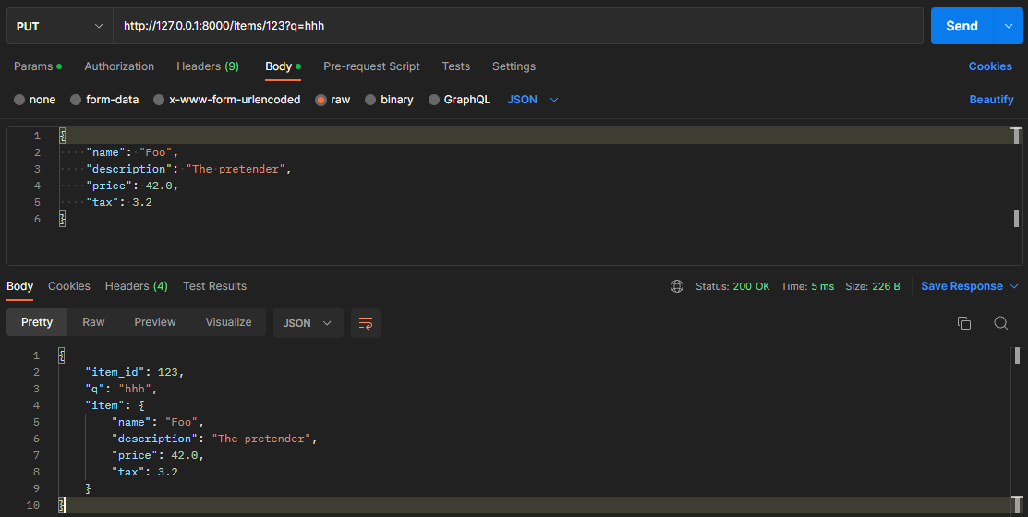Image resolution: width=1028 pixels, height=517 pixels.
Task: Open the response Headers (4) tab
Action: click(x=137, y=286)
